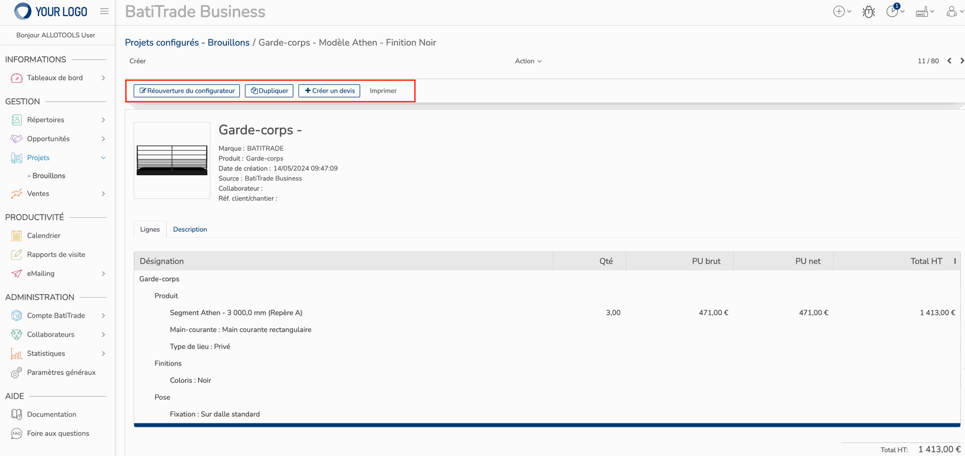965x456 pixels.
Task: Open Documentation menu item
Action: coord(52,414)
